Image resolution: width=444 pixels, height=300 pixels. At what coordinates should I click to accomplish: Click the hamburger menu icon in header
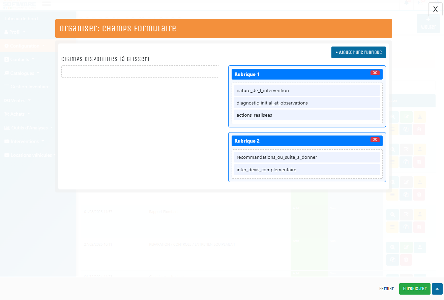(x=47, y=4)
